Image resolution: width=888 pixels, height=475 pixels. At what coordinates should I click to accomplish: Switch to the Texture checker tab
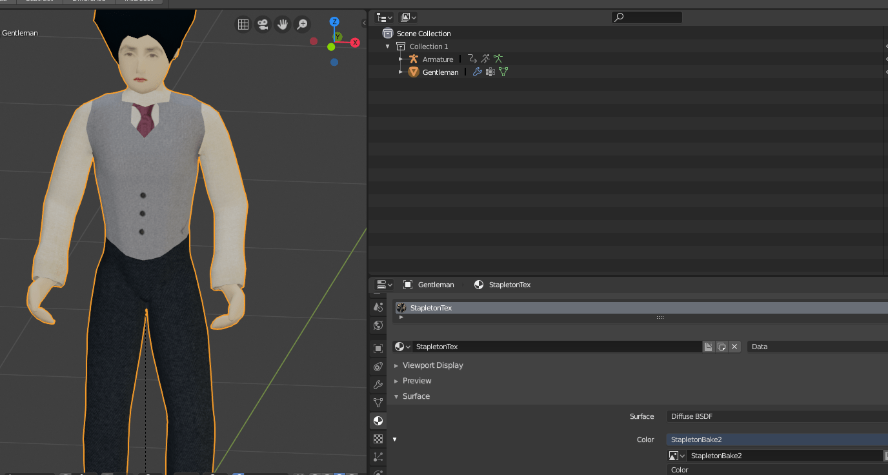(378, 439)
